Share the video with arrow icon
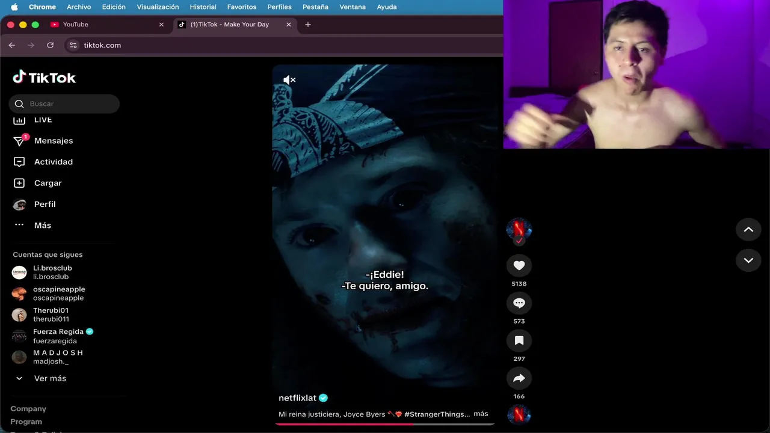Image resolution: width=770 pixels, height=433 pixels. pyautogui.click(x=519, y=378)
